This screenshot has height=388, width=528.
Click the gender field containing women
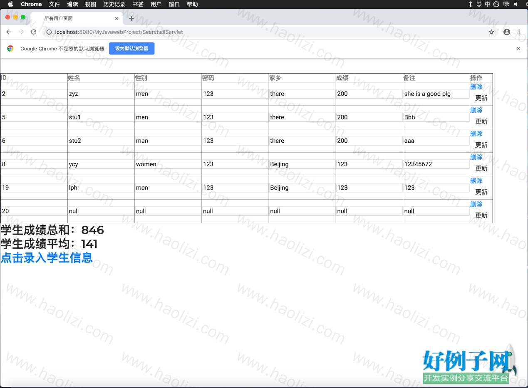click(168, 164)
